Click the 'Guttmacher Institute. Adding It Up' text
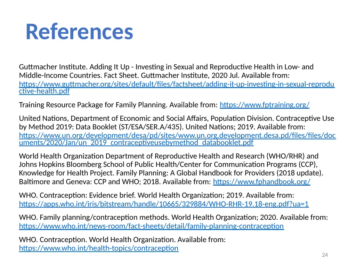Image resolution: width=356 pixels, height=267 pixels. [x=74, y=67]
